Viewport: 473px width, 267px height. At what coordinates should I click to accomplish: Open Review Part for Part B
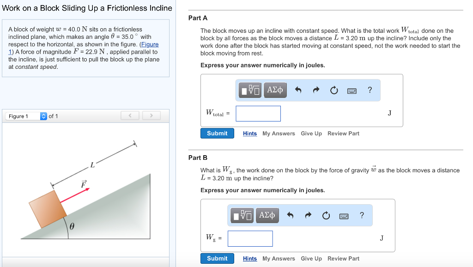[x=343, y=258]
